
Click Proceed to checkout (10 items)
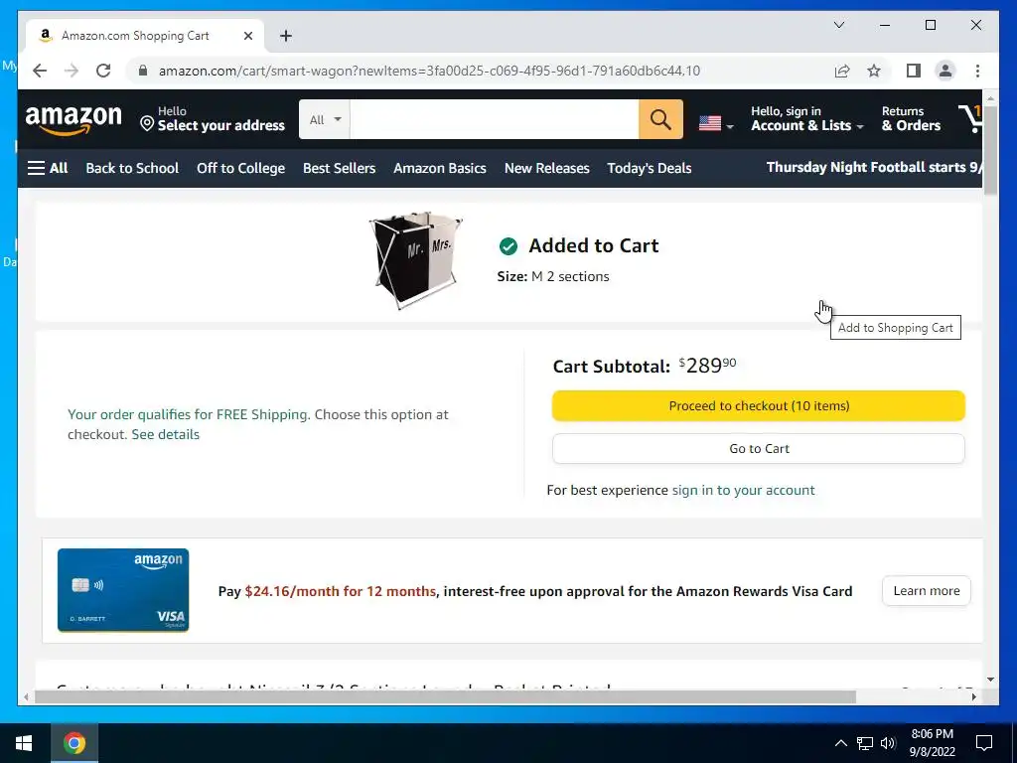758,406
